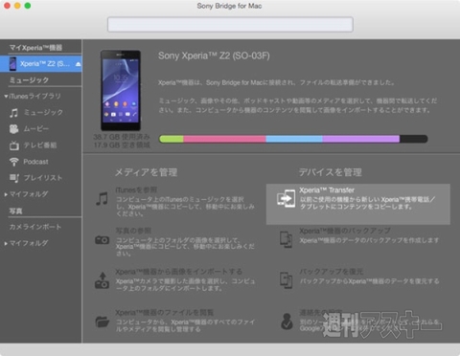Click the TV icon in sidebar
The width and height of the screenshot is (460, 356).
(x=14, y=145)
